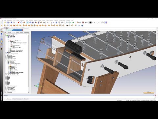Open the dropdown arrow next to Save

coord(10,22)
